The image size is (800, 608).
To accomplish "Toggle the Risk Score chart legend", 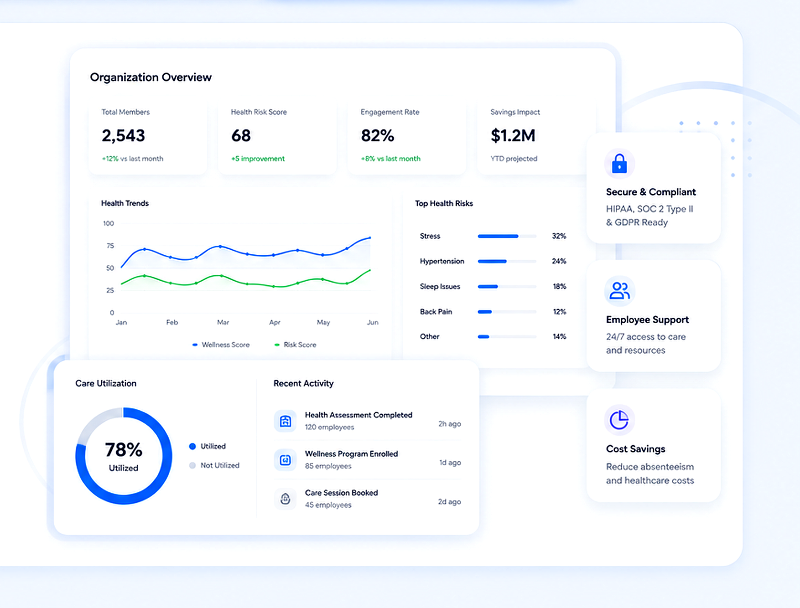I will 296,345.
